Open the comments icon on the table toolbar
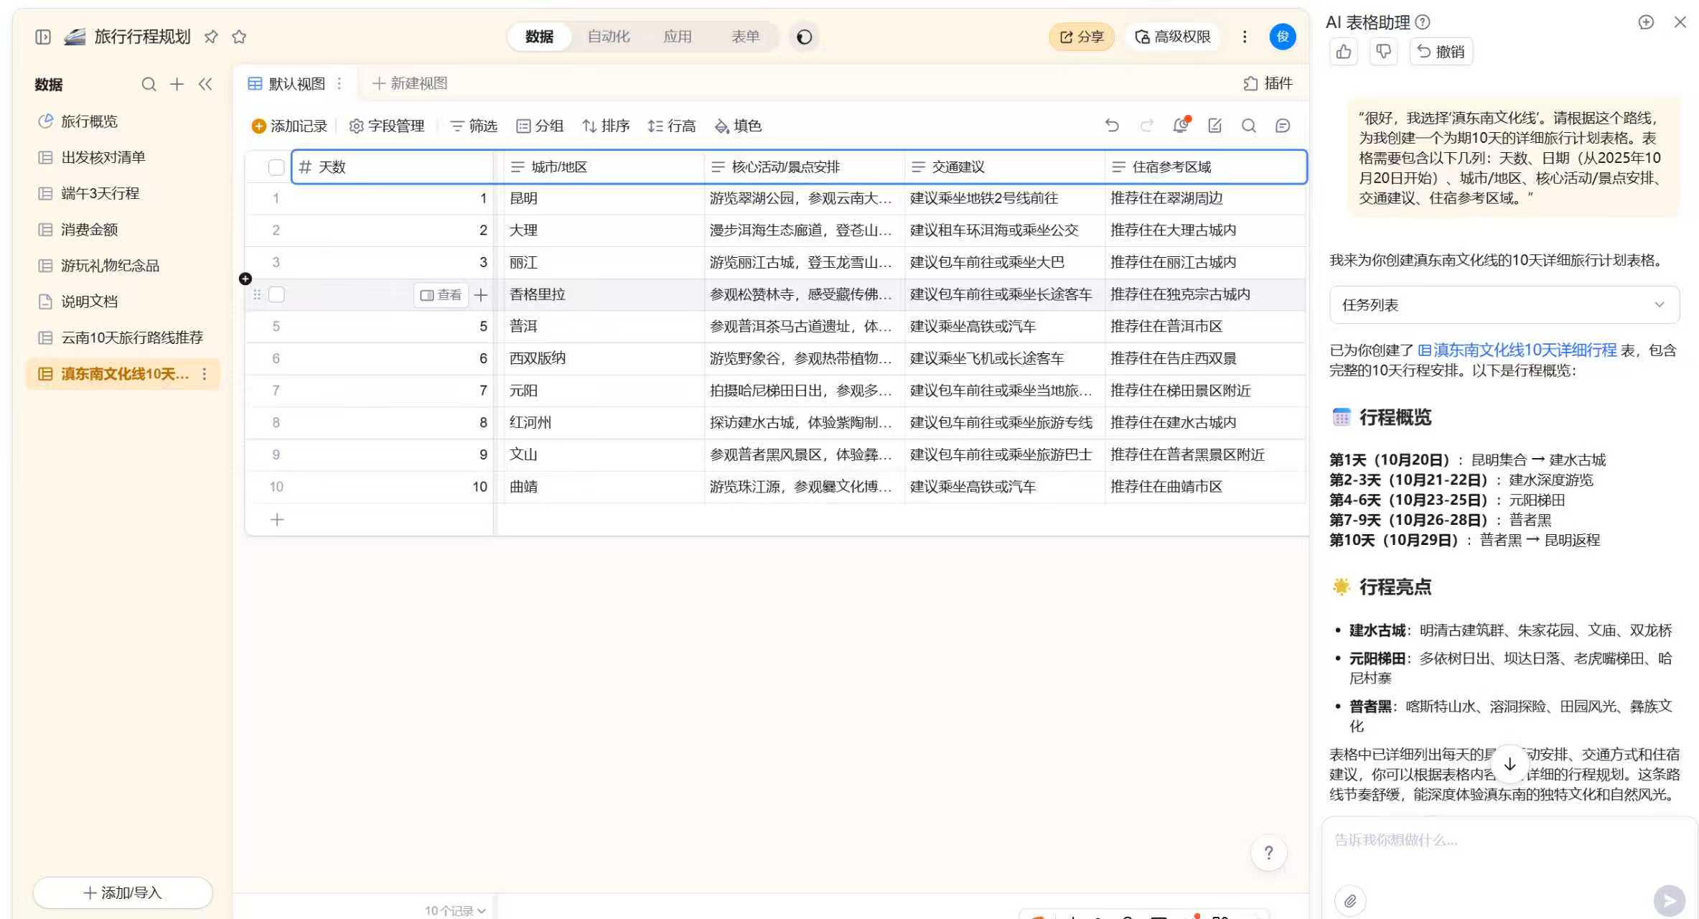 tap(1282, 126)
